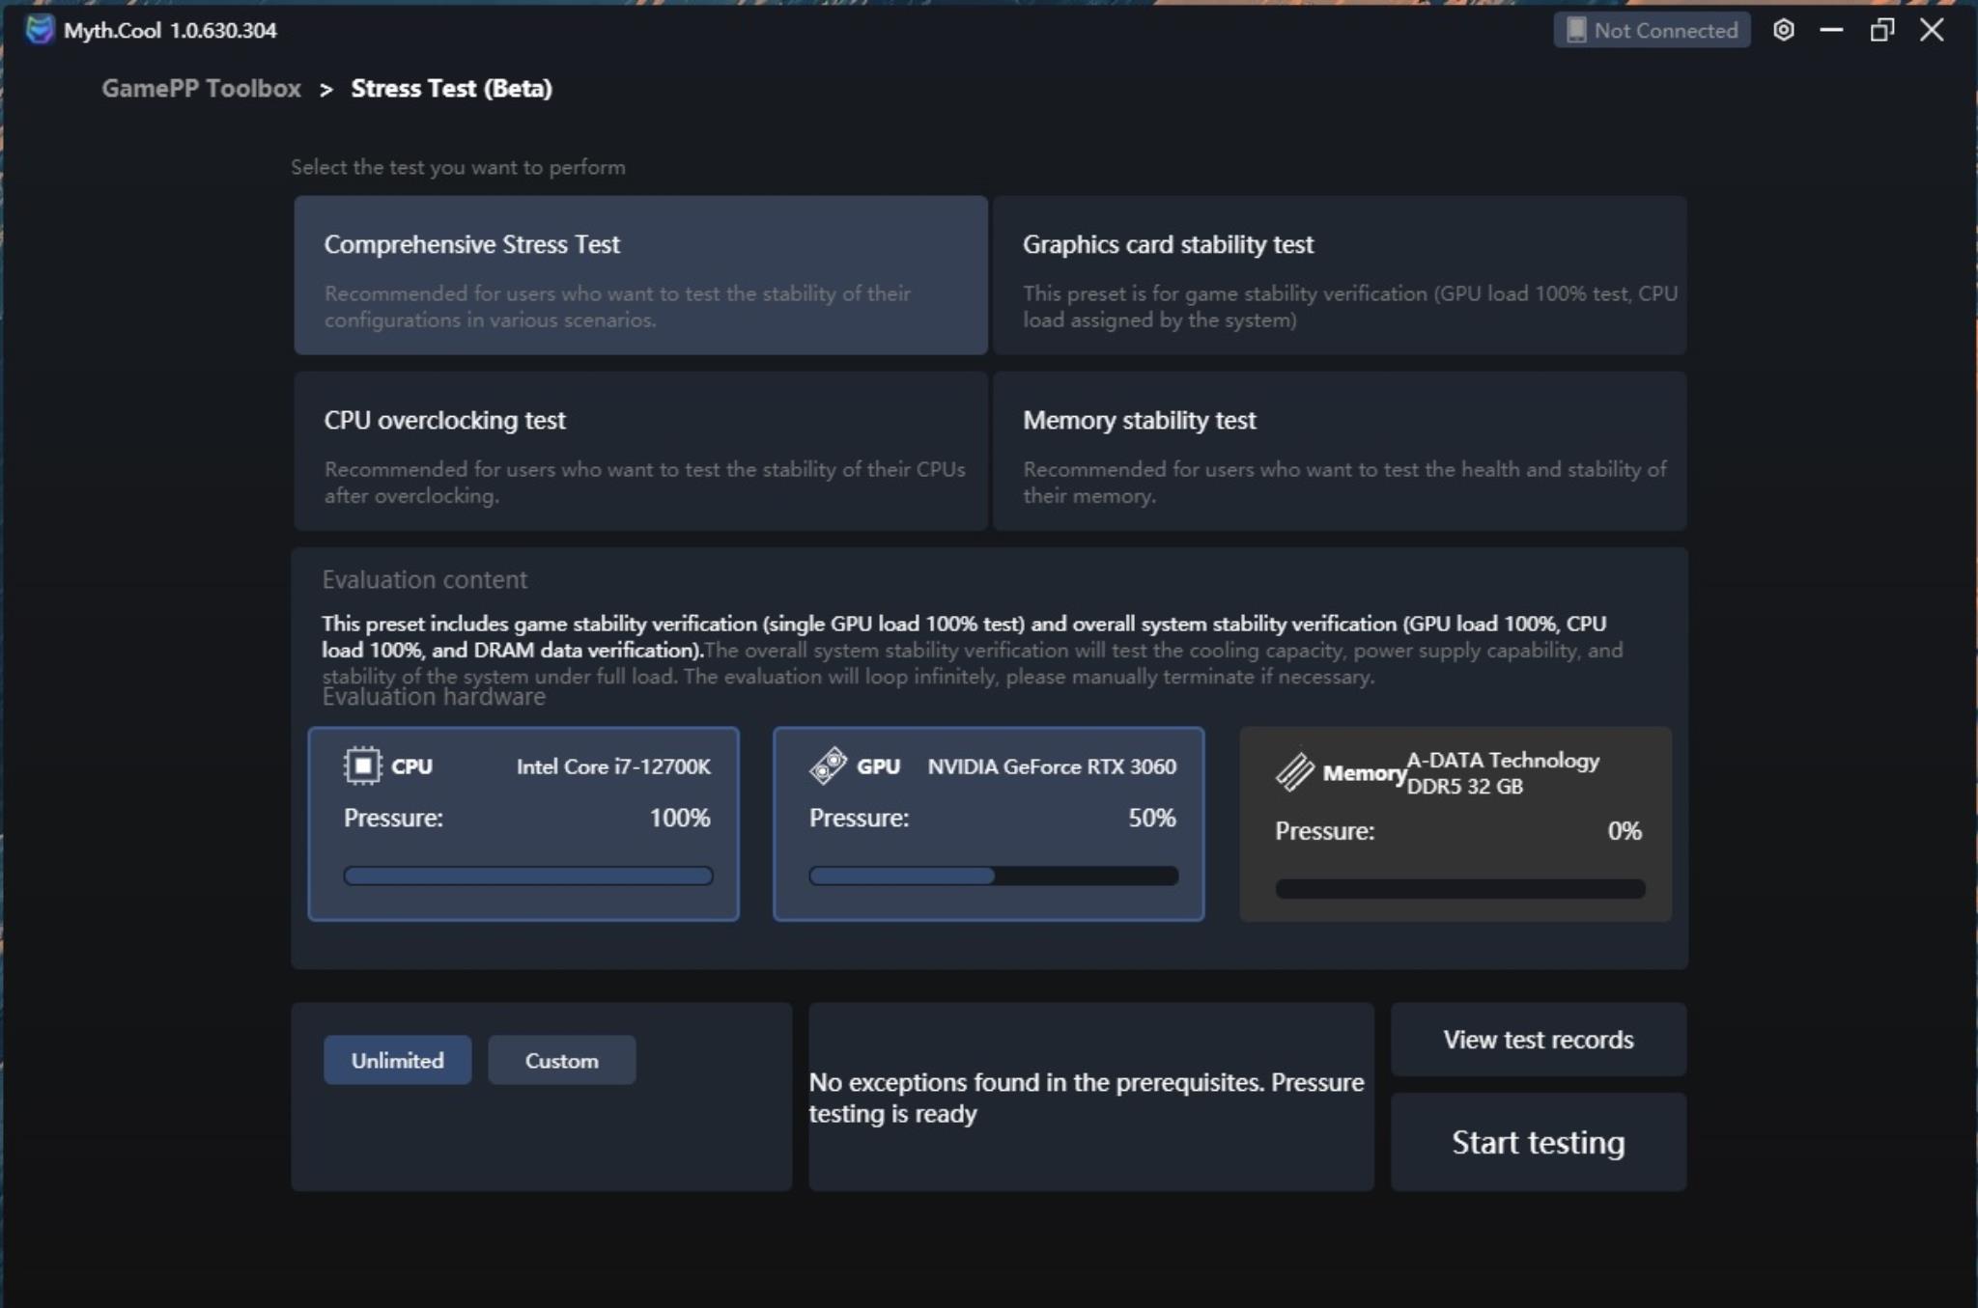Choose the Memory stability test preset
Screen dimensions: 1978x1308
pos(1340,451)
